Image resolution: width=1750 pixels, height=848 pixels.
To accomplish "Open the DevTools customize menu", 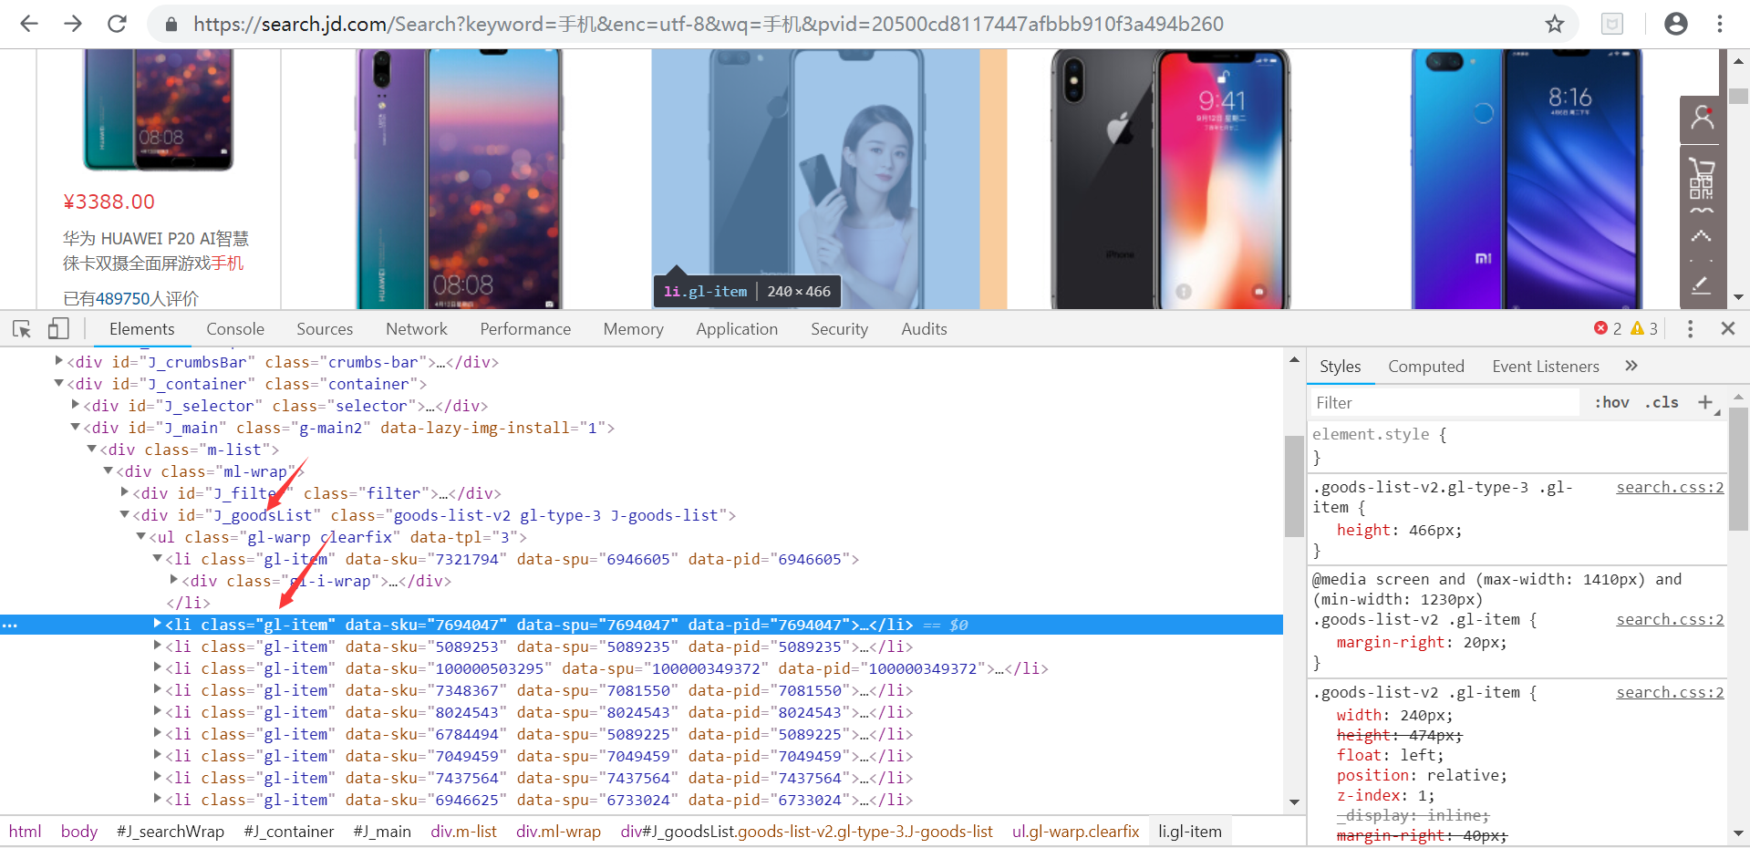I will point(1690,329).
